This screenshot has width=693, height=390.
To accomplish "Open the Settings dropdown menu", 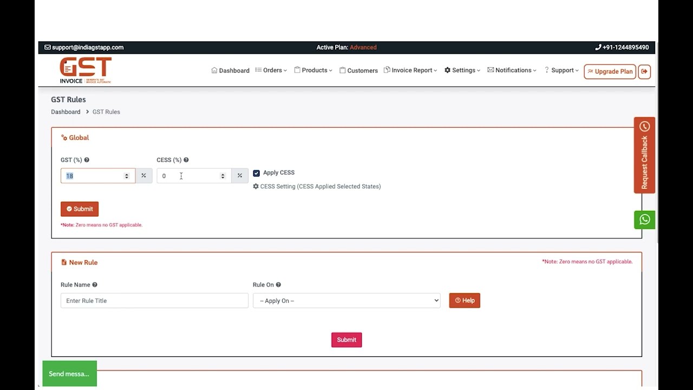I will pyautogui.click(x=462, y=70).
